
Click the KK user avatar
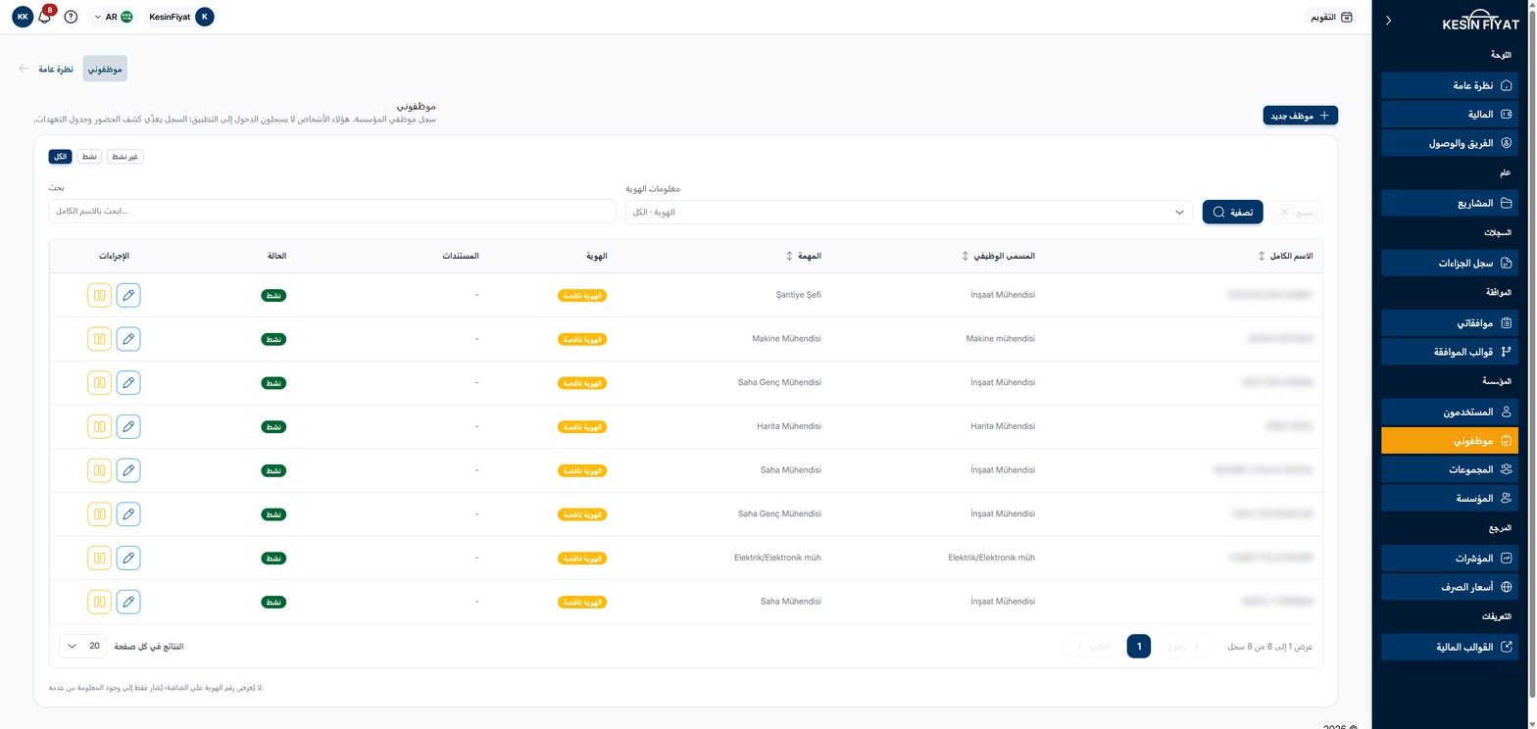[x=23, y=17]
